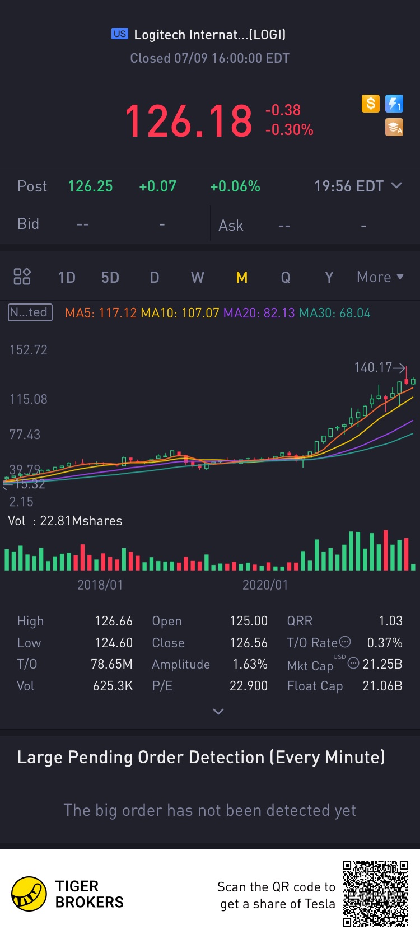Expand more stock statistics chevron
This screenshot has height=939, width=420.
tap(218, 711)
